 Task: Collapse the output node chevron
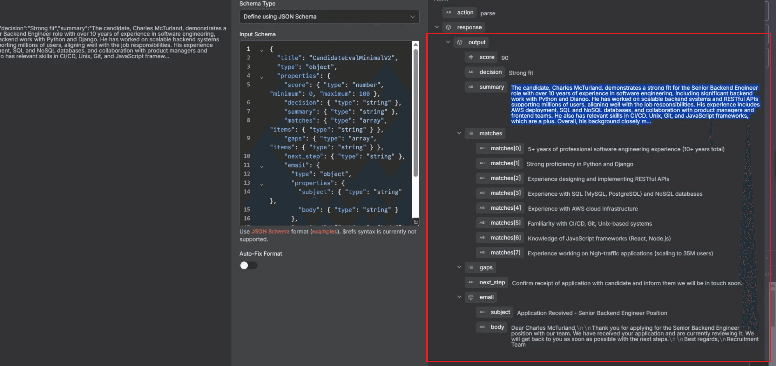(x=448, y=42)
